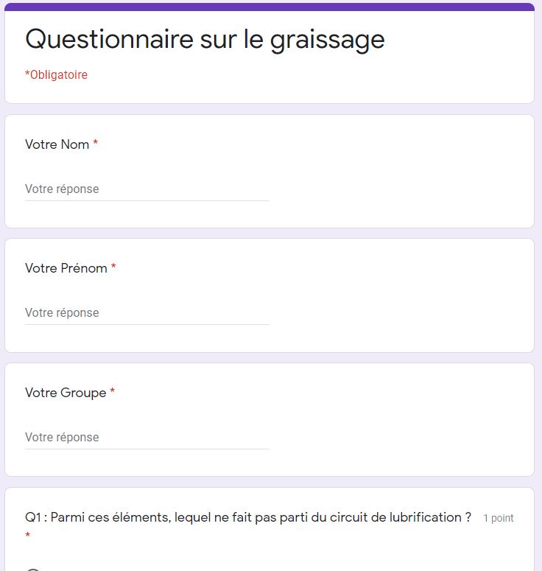Click the red asterisk beside Votre Groupe
Screen dimensions: 542x571
(113, 393)
